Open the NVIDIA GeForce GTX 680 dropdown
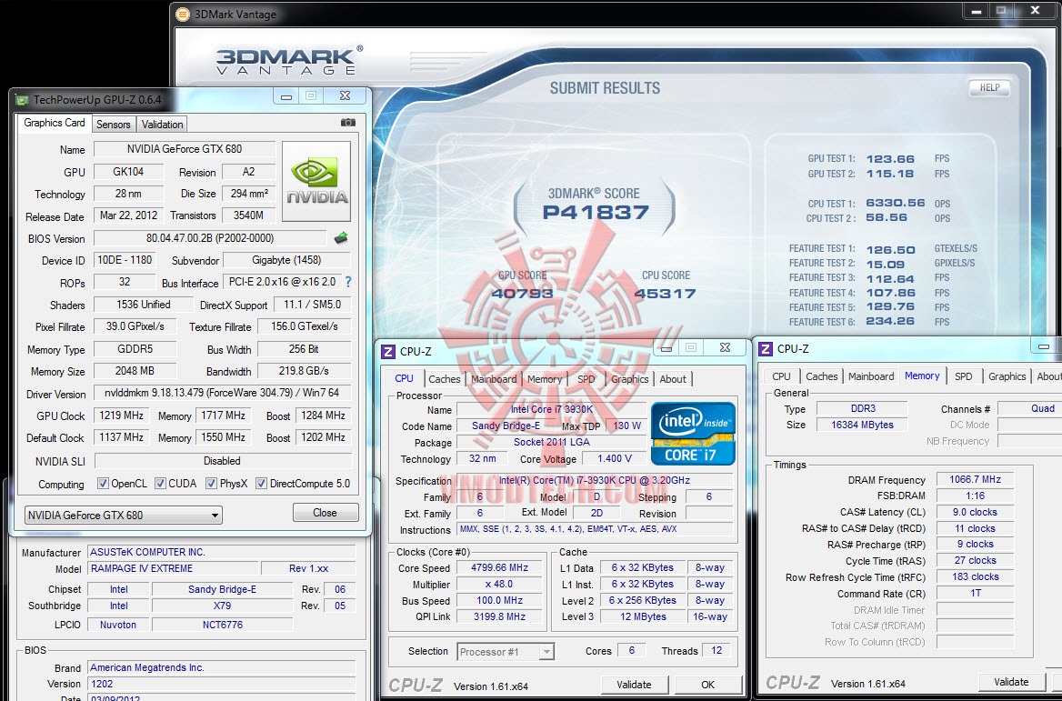 click(x=124, y=516)
